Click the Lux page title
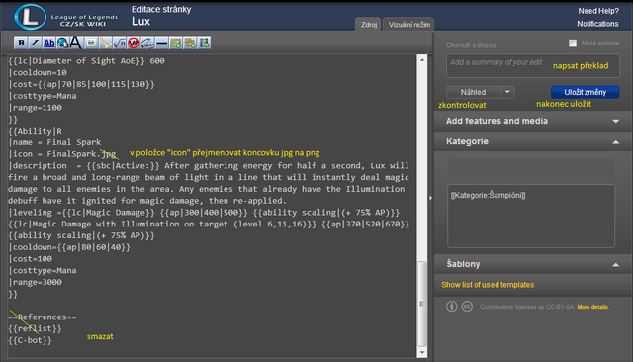The height and width of the screenshot is (362, 633). click(x=140, y=22)
